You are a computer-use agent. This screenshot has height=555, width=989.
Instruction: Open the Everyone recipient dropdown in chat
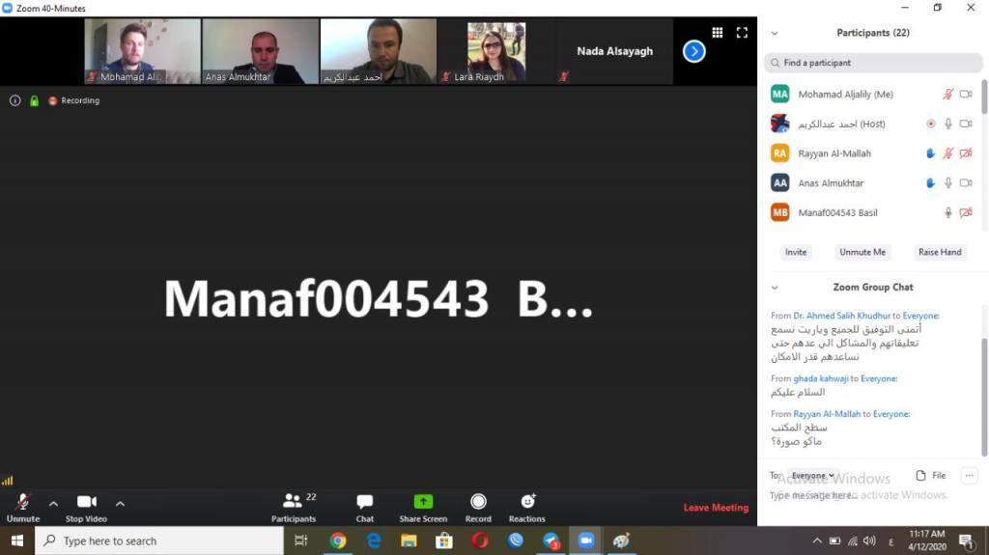tap(812, 475)
